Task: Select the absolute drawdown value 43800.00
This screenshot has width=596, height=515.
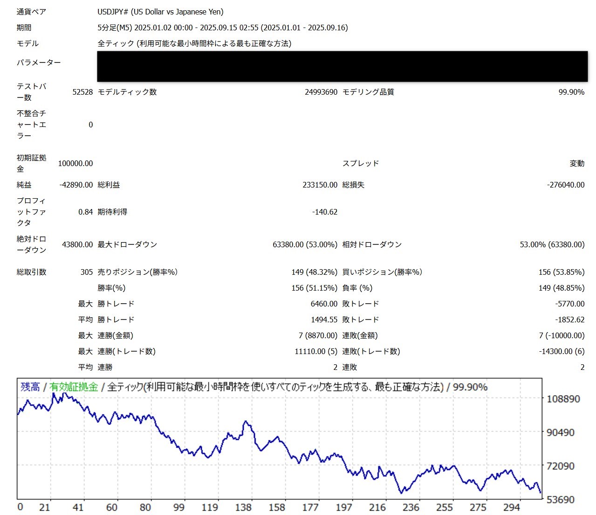Action: click(x=77, y=244)
